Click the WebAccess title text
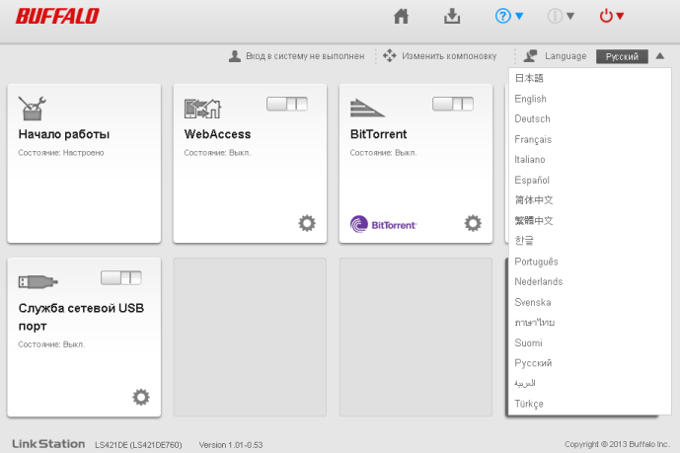 (x=217, y=134)
